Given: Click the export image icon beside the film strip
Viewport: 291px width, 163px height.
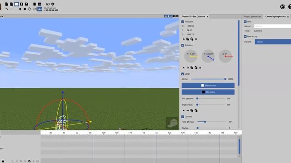Looking at the screenshot, I should [x=40, y=4].
